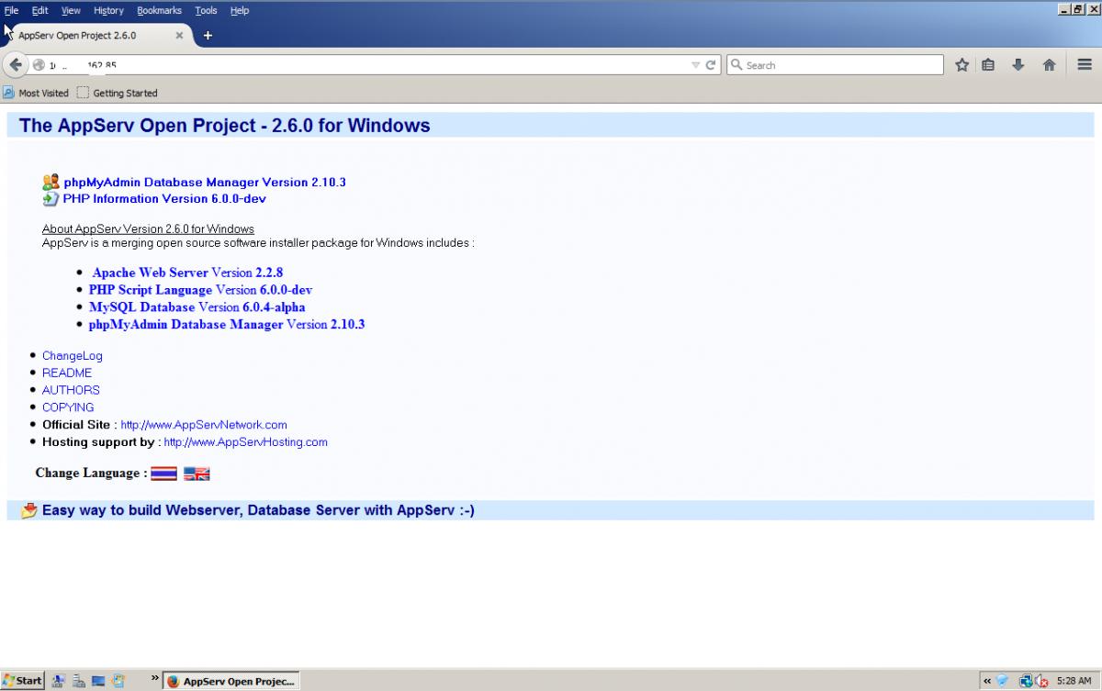Image resolution: width=1102 pixels, height=691 pixels.
Task: Click the site identity globe icon
Action: 39,65
